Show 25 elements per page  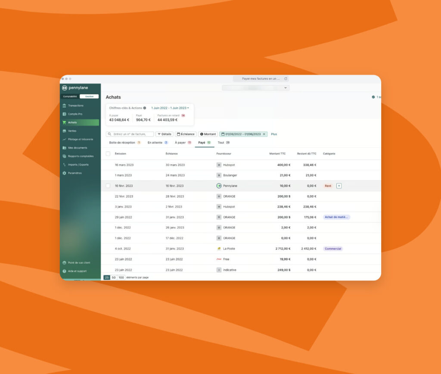point(107,277)
